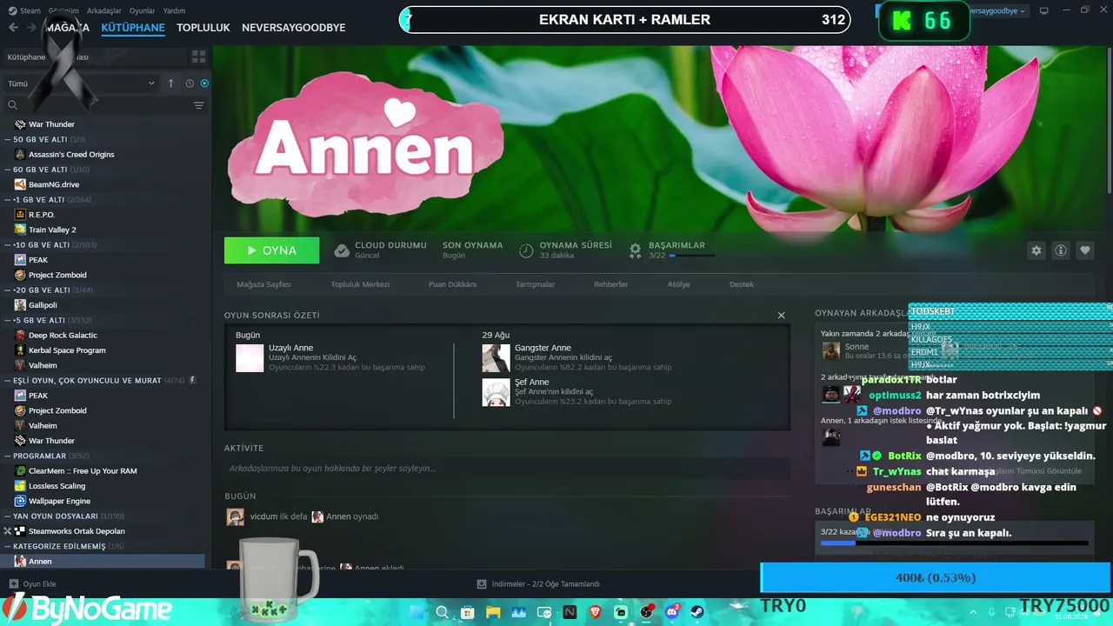Open advanced library filter options icon
The image size is (1113, 626).
click(x=199, y=105)
